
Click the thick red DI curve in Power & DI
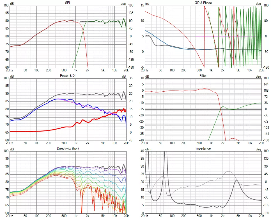42,131
